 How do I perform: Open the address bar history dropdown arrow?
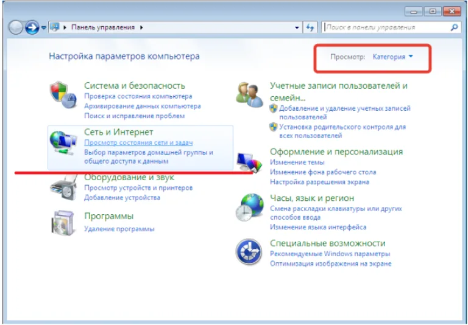(297, 28)
